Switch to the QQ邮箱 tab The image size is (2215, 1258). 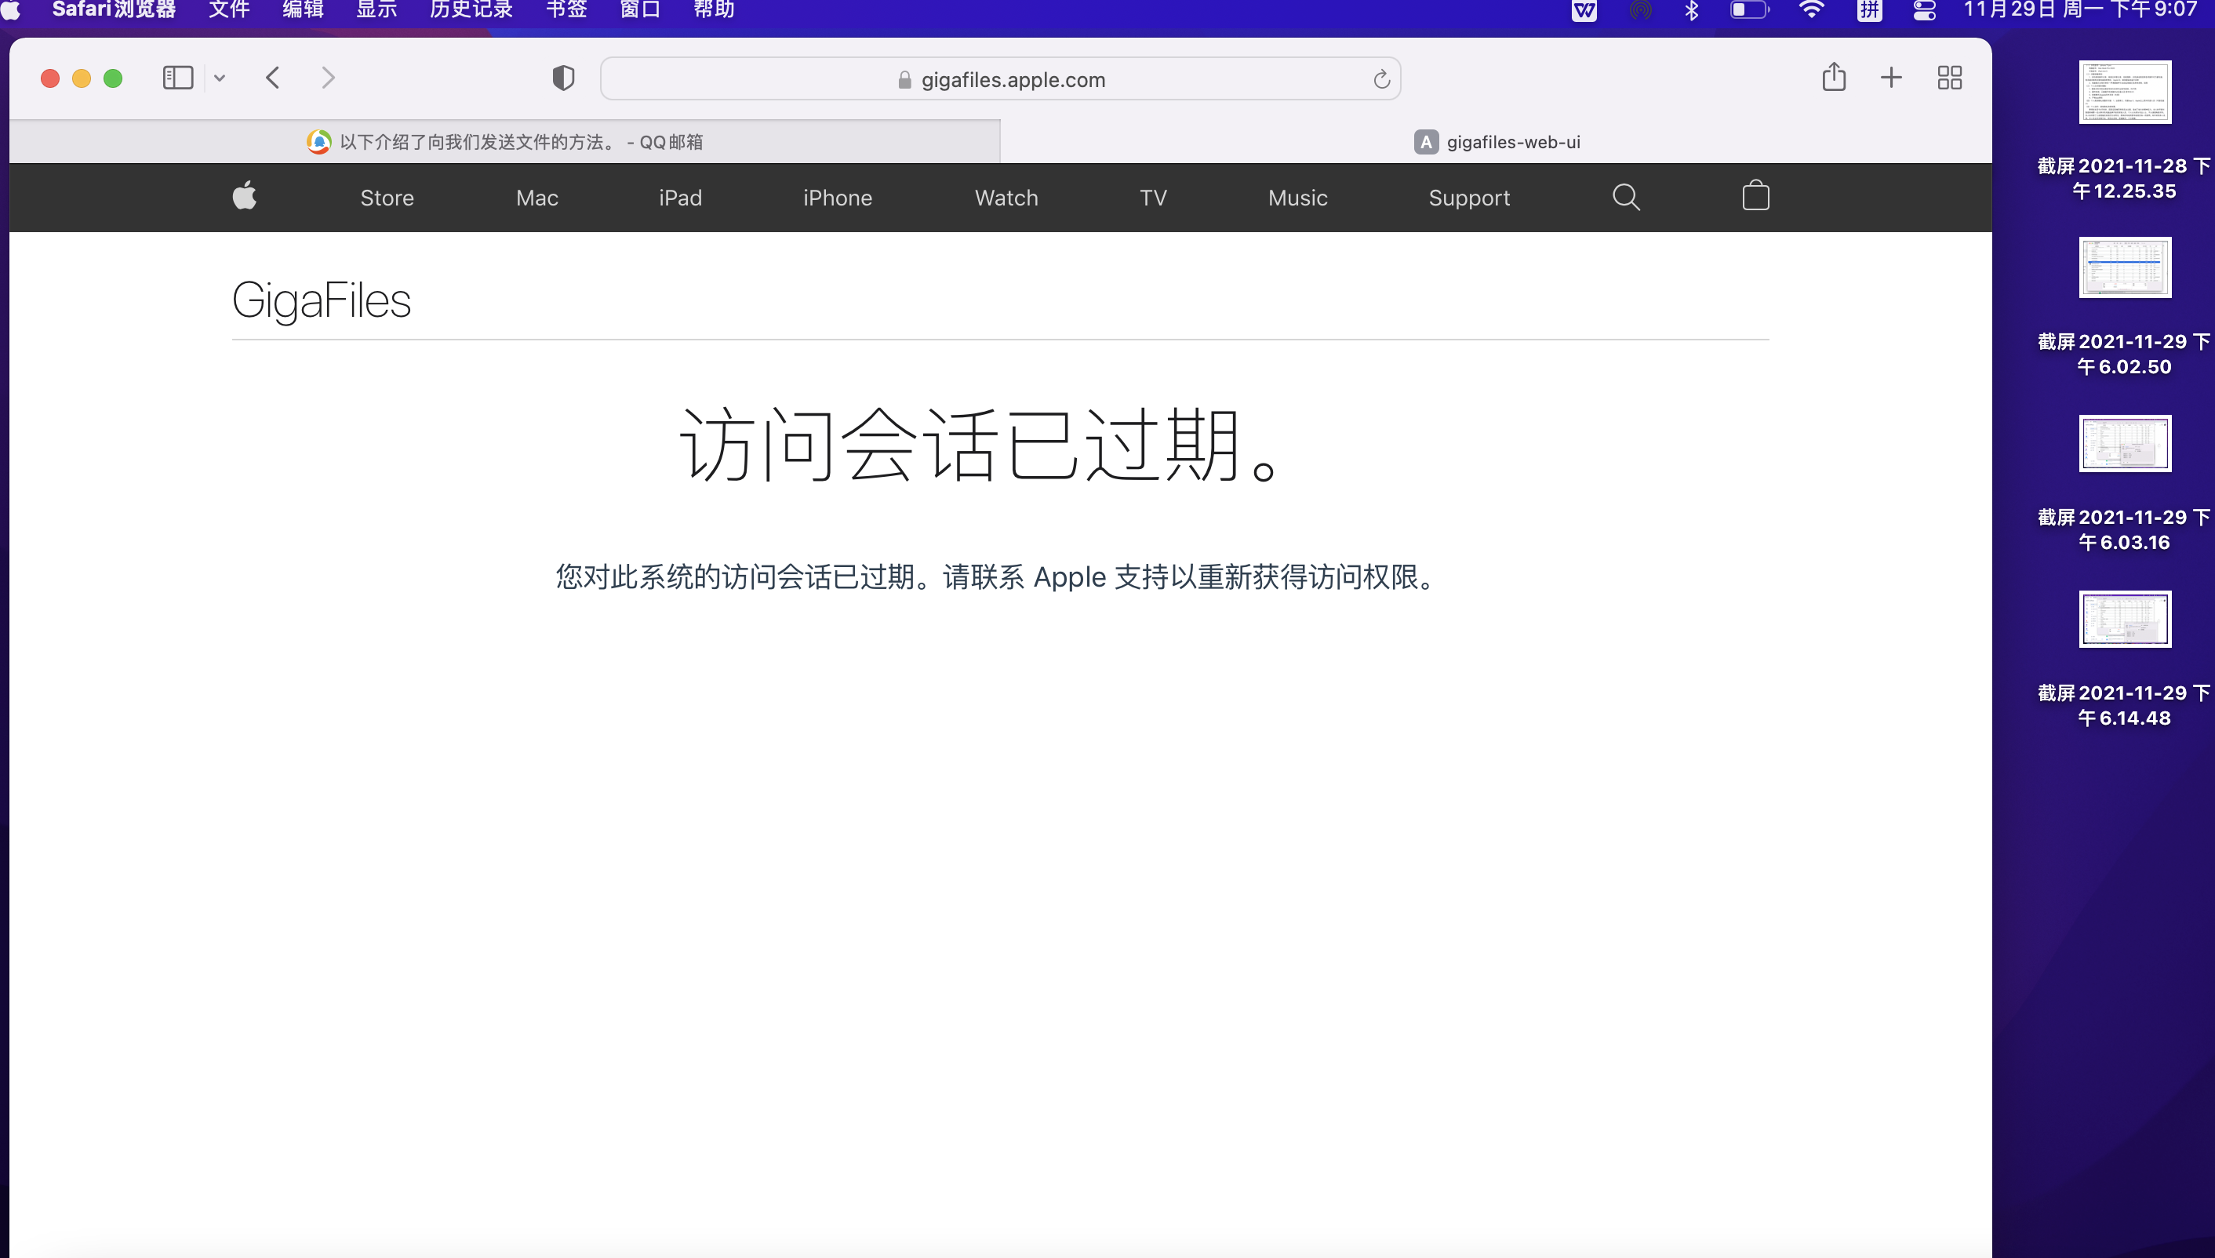click(x=504, y=142)
